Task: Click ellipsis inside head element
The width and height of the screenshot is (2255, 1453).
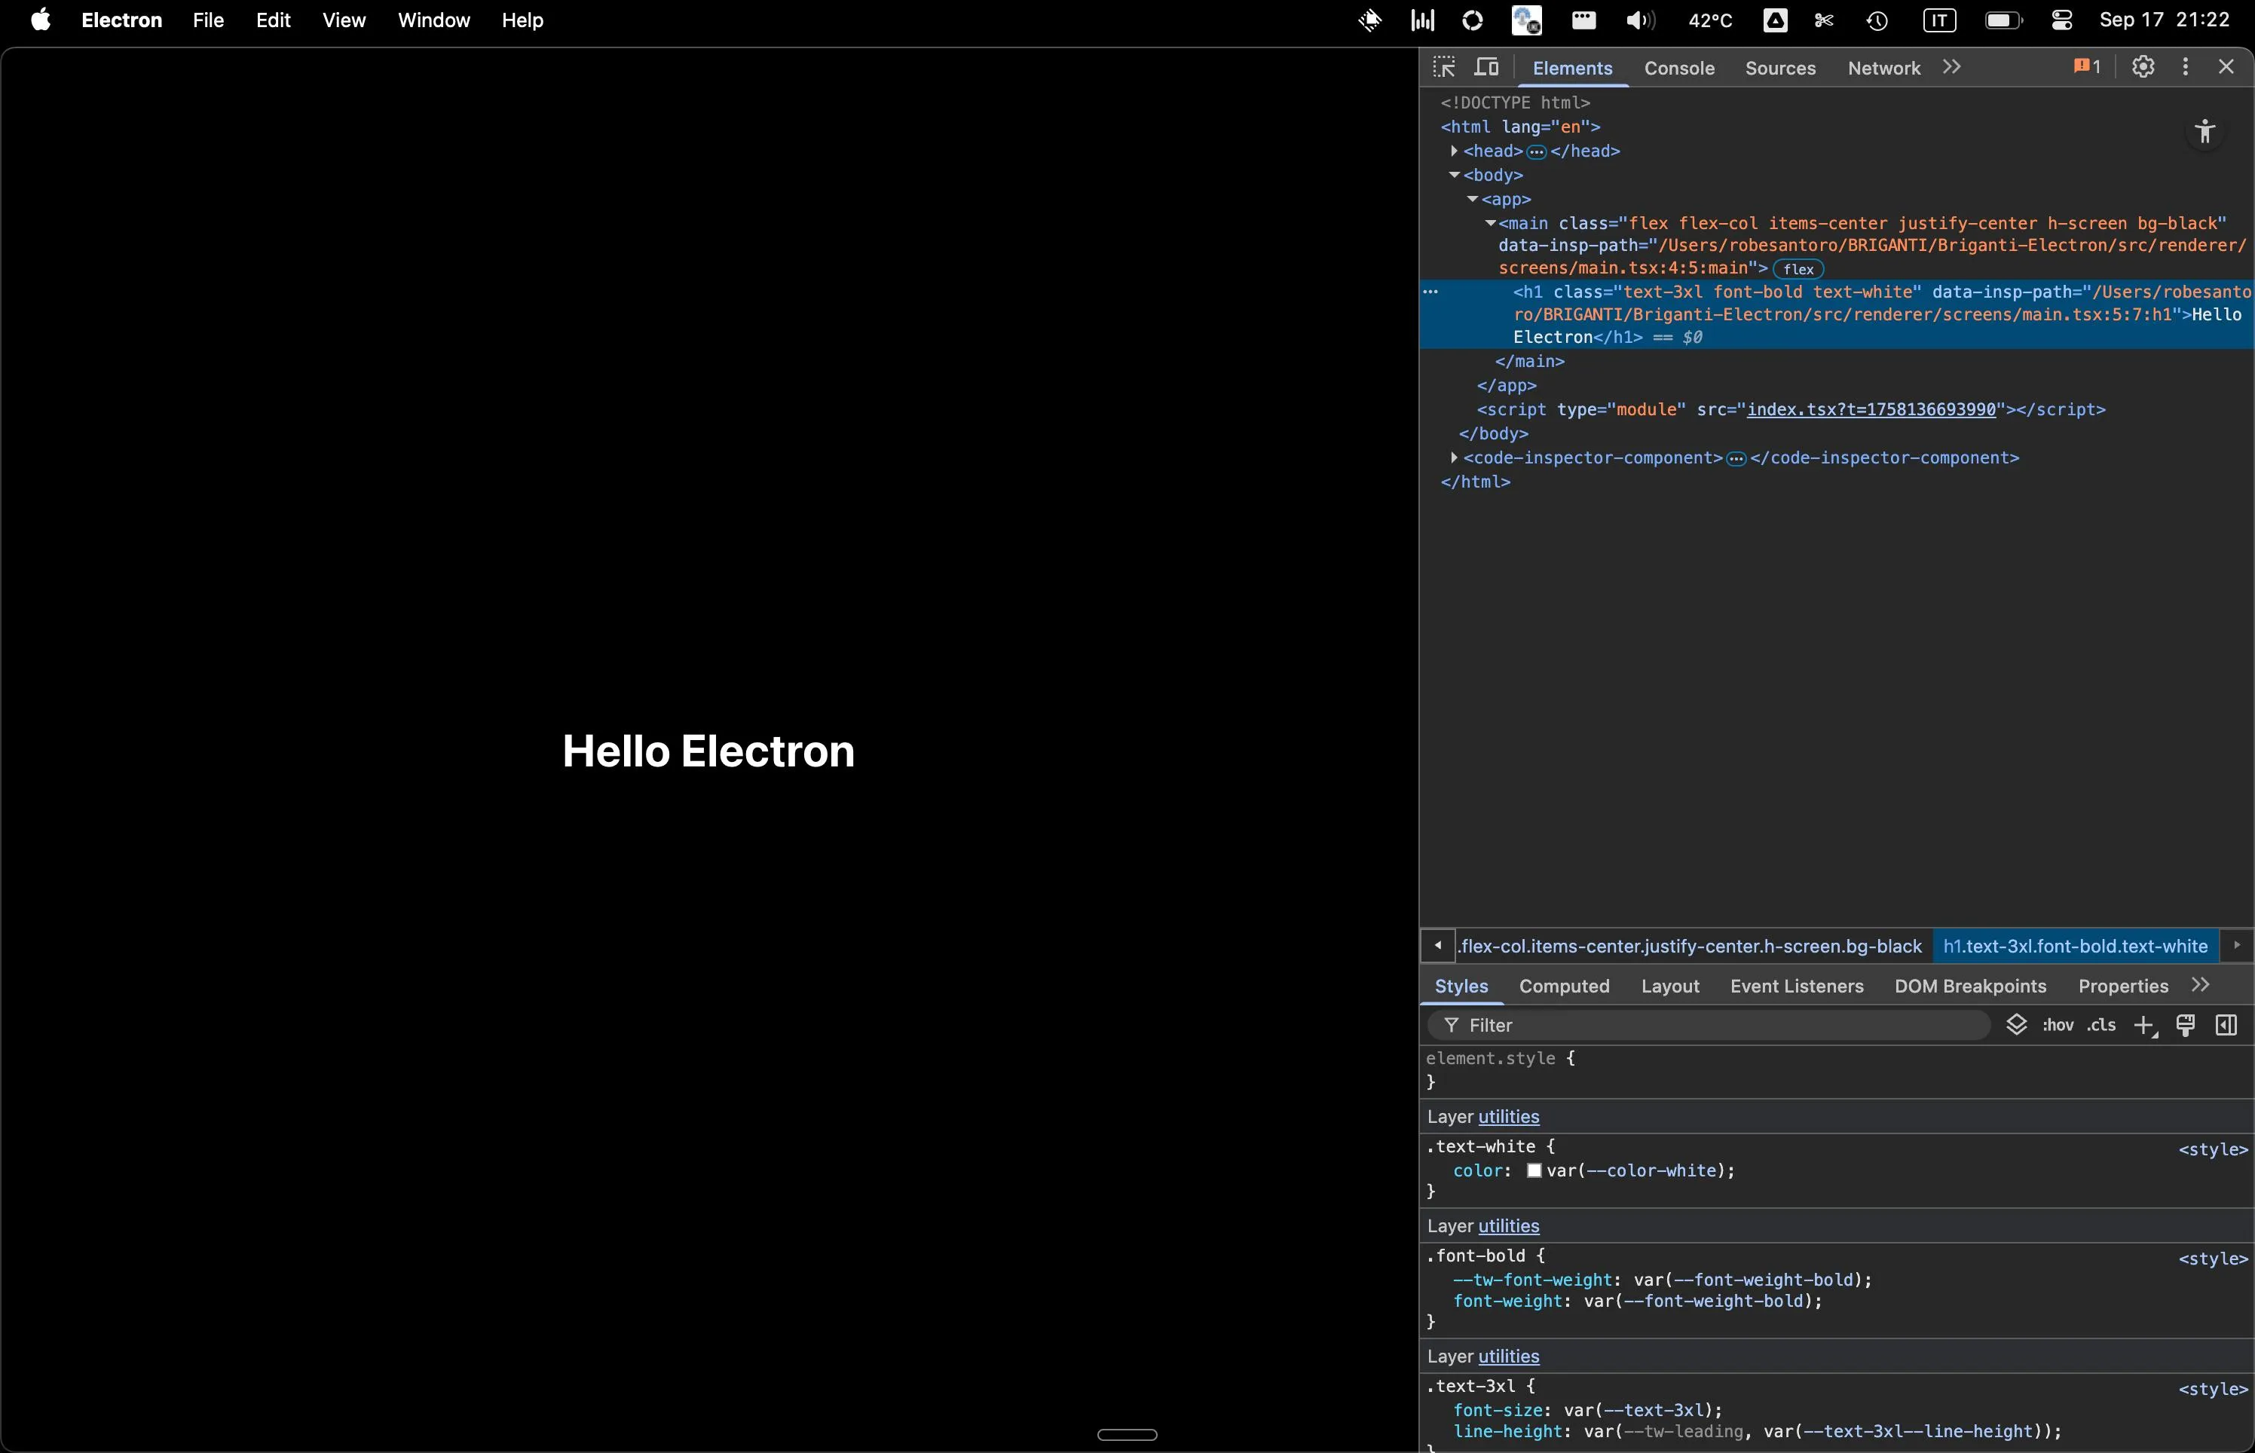Action: tap(1536, 152)
